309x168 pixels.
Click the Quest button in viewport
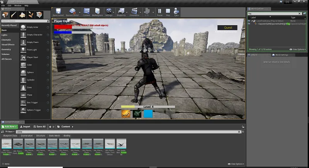click(x=228, y=27)
